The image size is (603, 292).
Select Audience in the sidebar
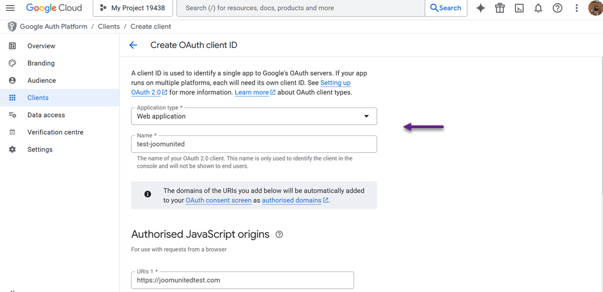click(x=60, y=81)
